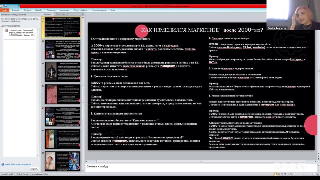Select slide 15 thumbnail

(63, 161)
